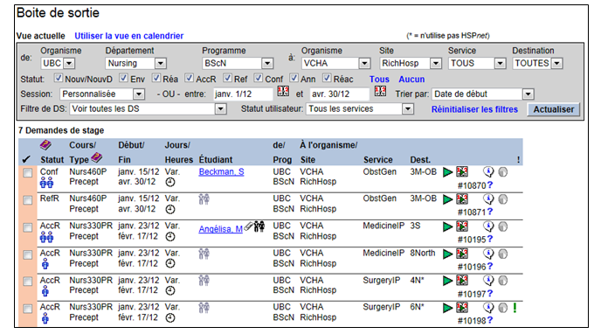601x334 pixels.
Task: Click green play arrow for request #10195
Action: pyautogui.click(x=447, y=226)
